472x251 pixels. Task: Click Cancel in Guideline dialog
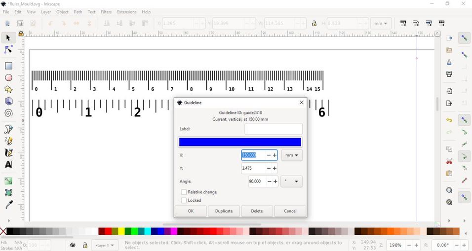(x=290, y=211)
